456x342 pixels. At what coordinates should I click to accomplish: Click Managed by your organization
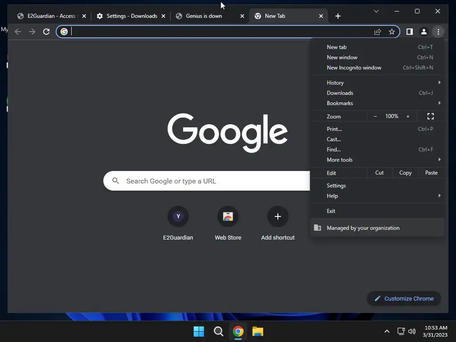(x=377, y=228)
